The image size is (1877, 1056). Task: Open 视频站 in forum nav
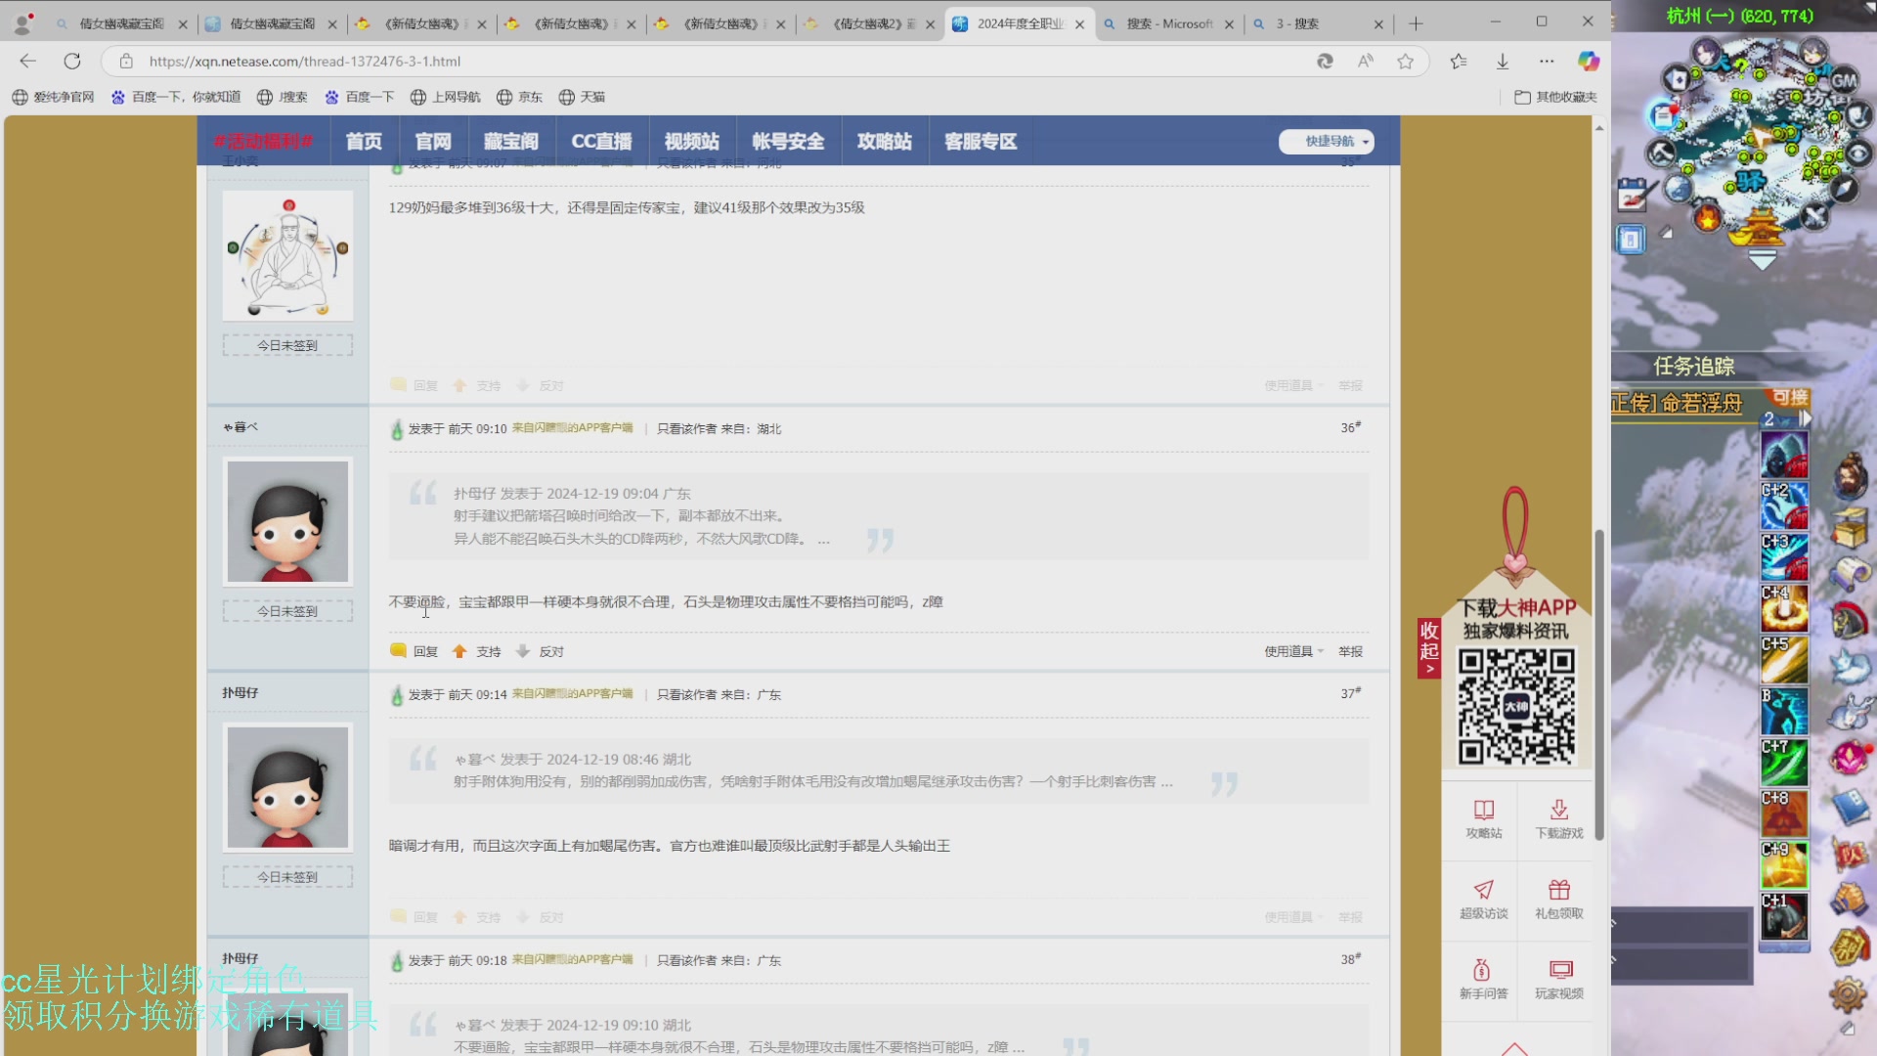coord(691,142)
